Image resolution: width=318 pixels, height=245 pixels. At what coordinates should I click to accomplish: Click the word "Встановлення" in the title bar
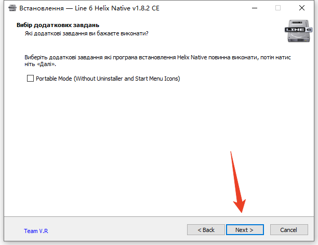coord(41,8)
